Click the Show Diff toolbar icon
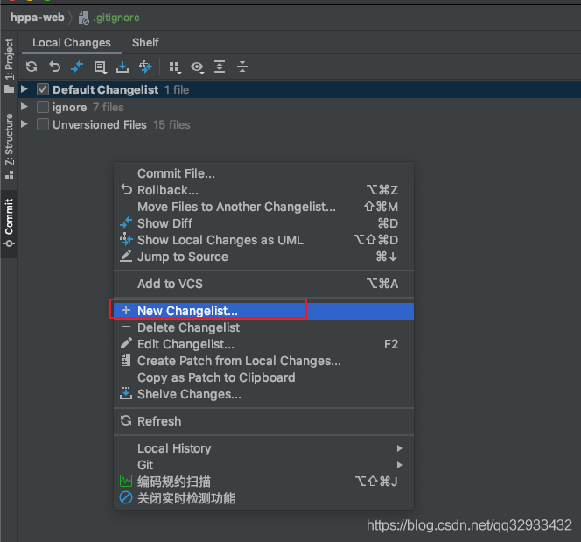This screenshot has height=542, width=581. (77, 67)
